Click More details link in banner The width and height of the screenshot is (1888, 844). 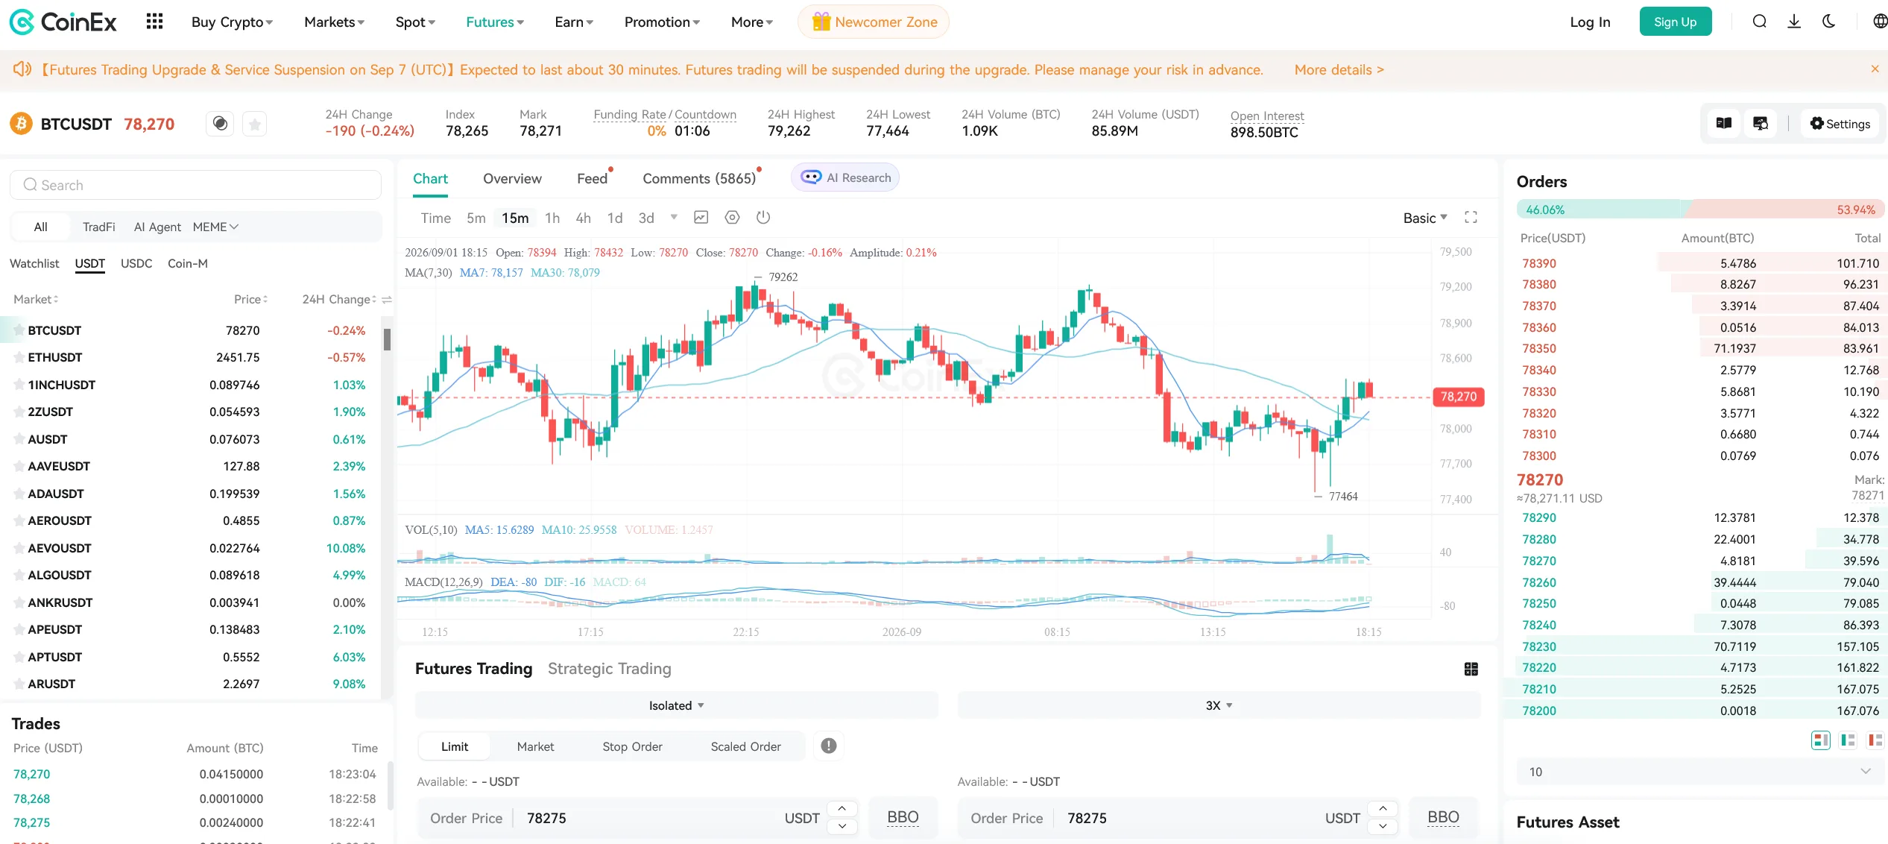pos(1339,69)
